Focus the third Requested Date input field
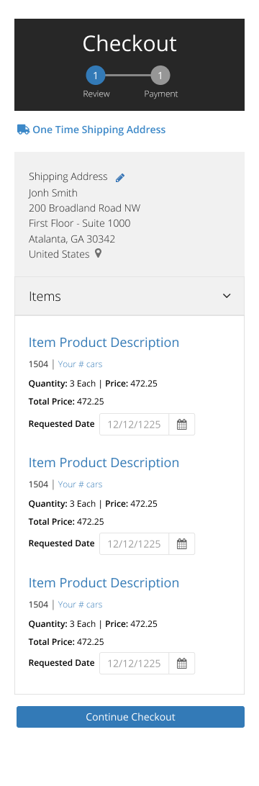 (x=135, y=663)
